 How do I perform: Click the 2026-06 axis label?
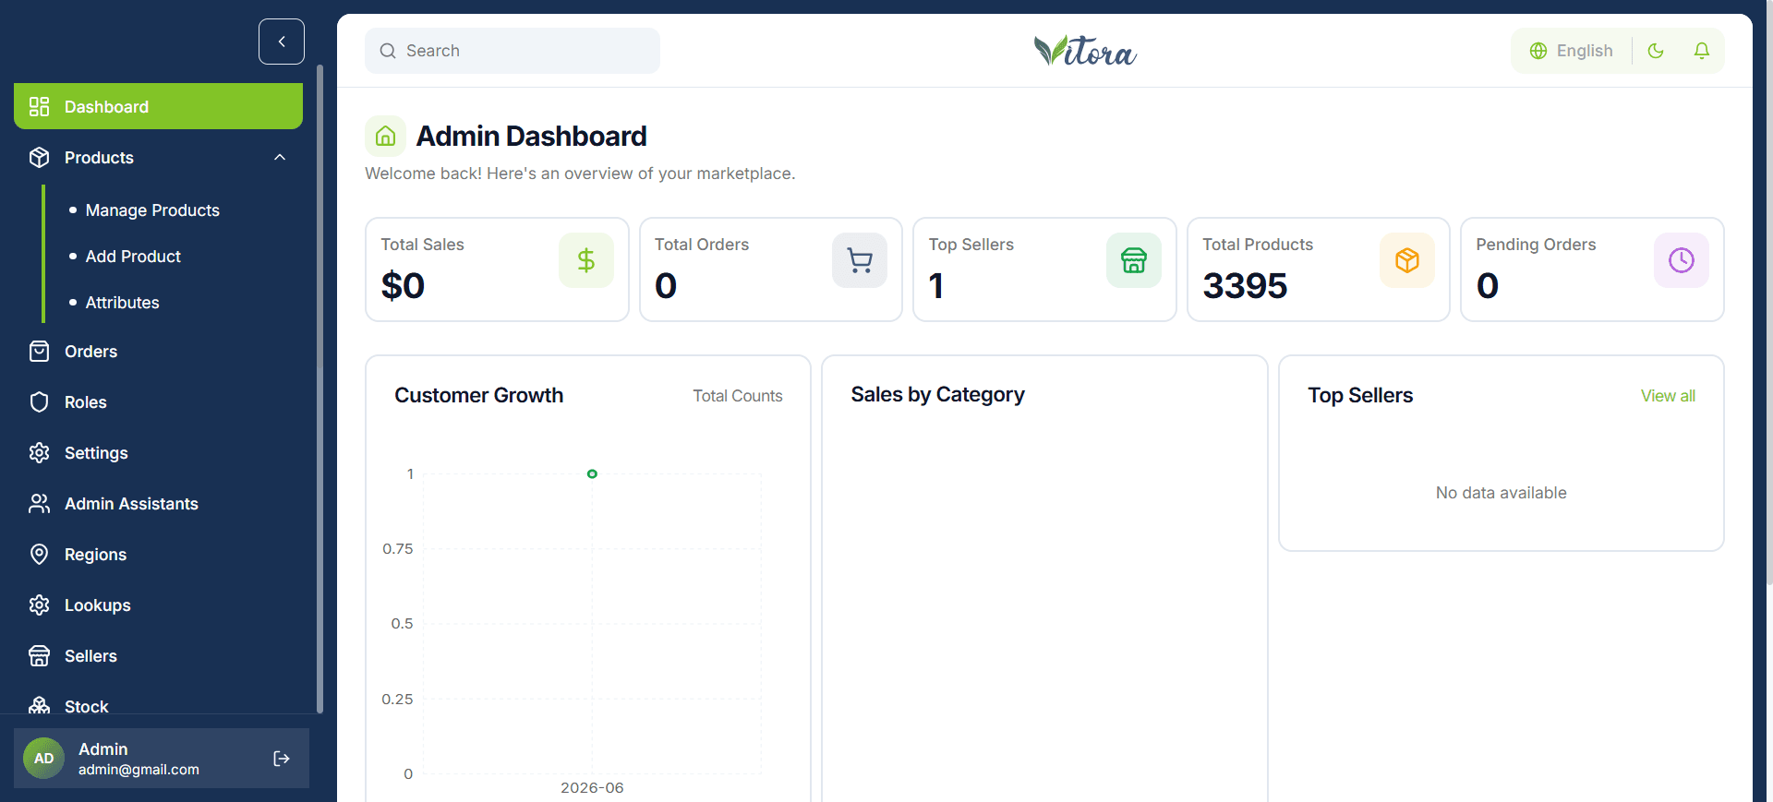tap(592, 787)
